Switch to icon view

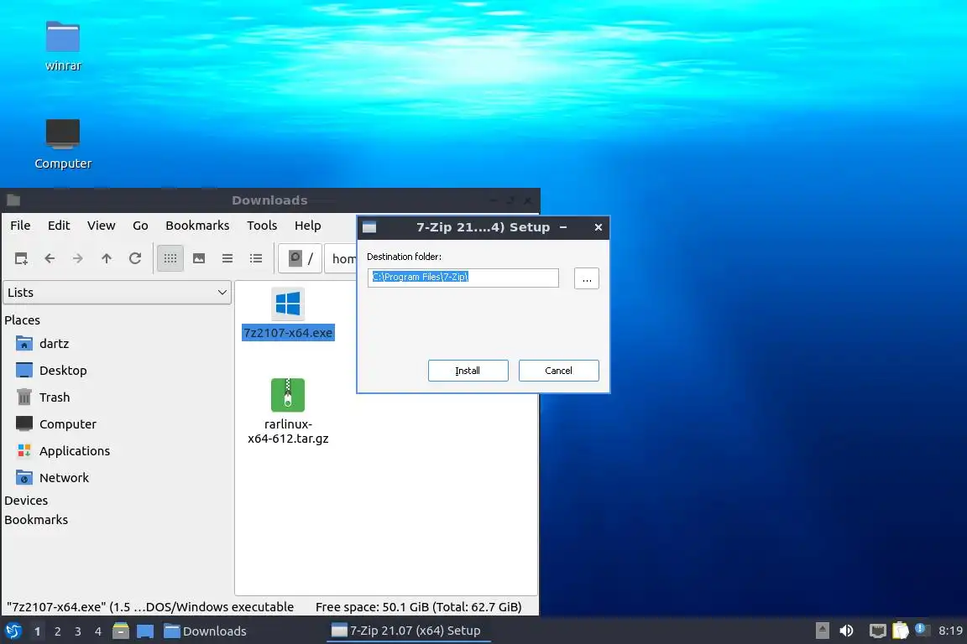point(170,258)
